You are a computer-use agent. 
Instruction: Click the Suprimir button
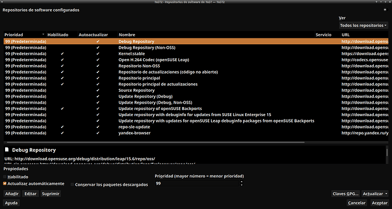51,194
